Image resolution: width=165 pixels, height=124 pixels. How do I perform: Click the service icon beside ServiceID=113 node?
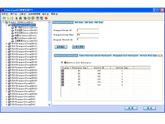pos(13,28)
